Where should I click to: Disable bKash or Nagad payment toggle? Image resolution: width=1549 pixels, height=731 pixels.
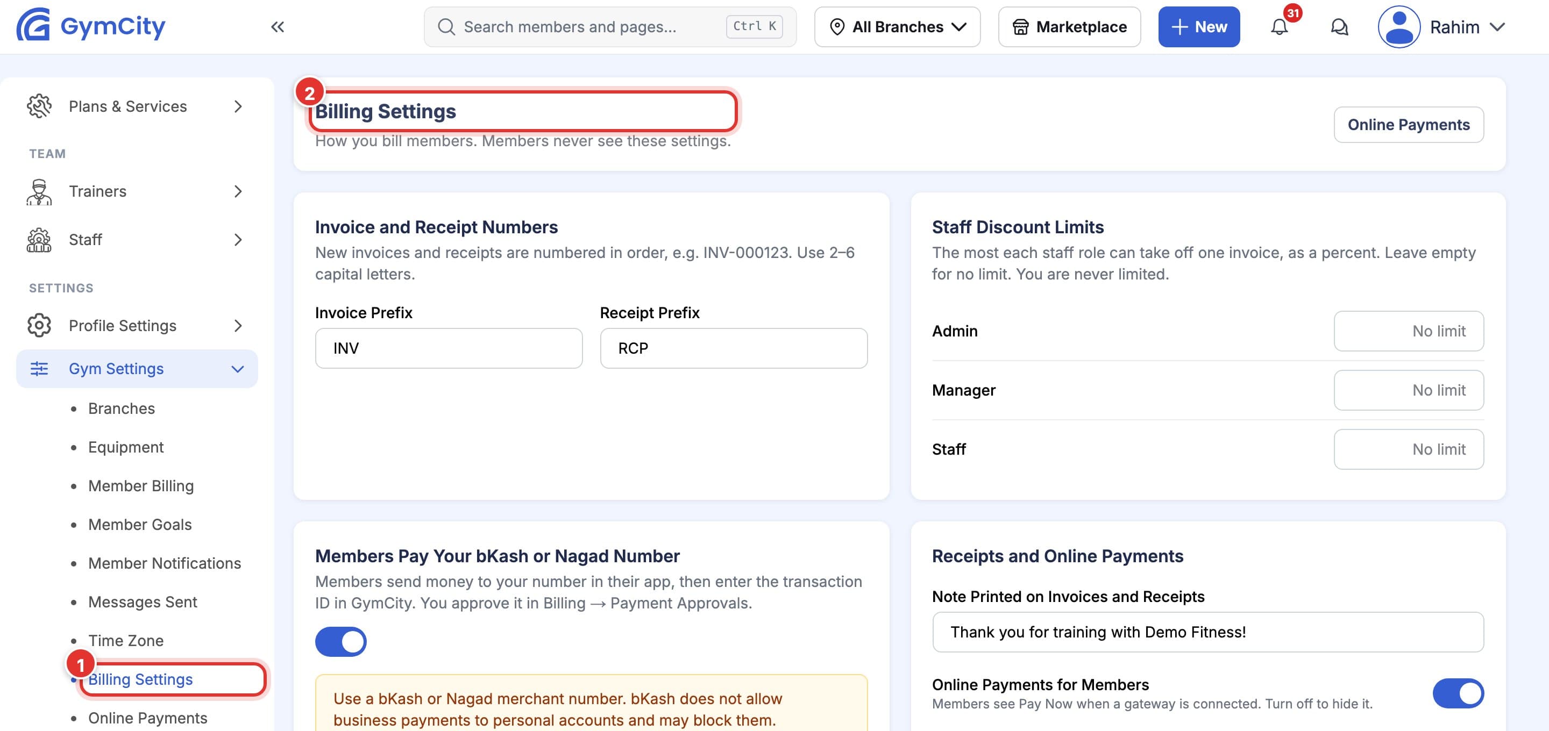click(341, 641)
